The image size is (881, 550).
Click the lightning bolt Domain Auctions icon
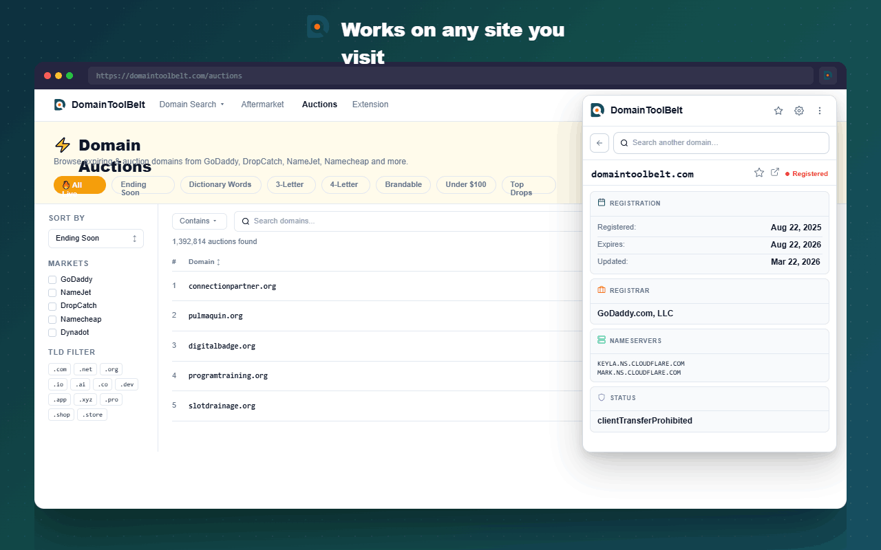pos(63,145)
